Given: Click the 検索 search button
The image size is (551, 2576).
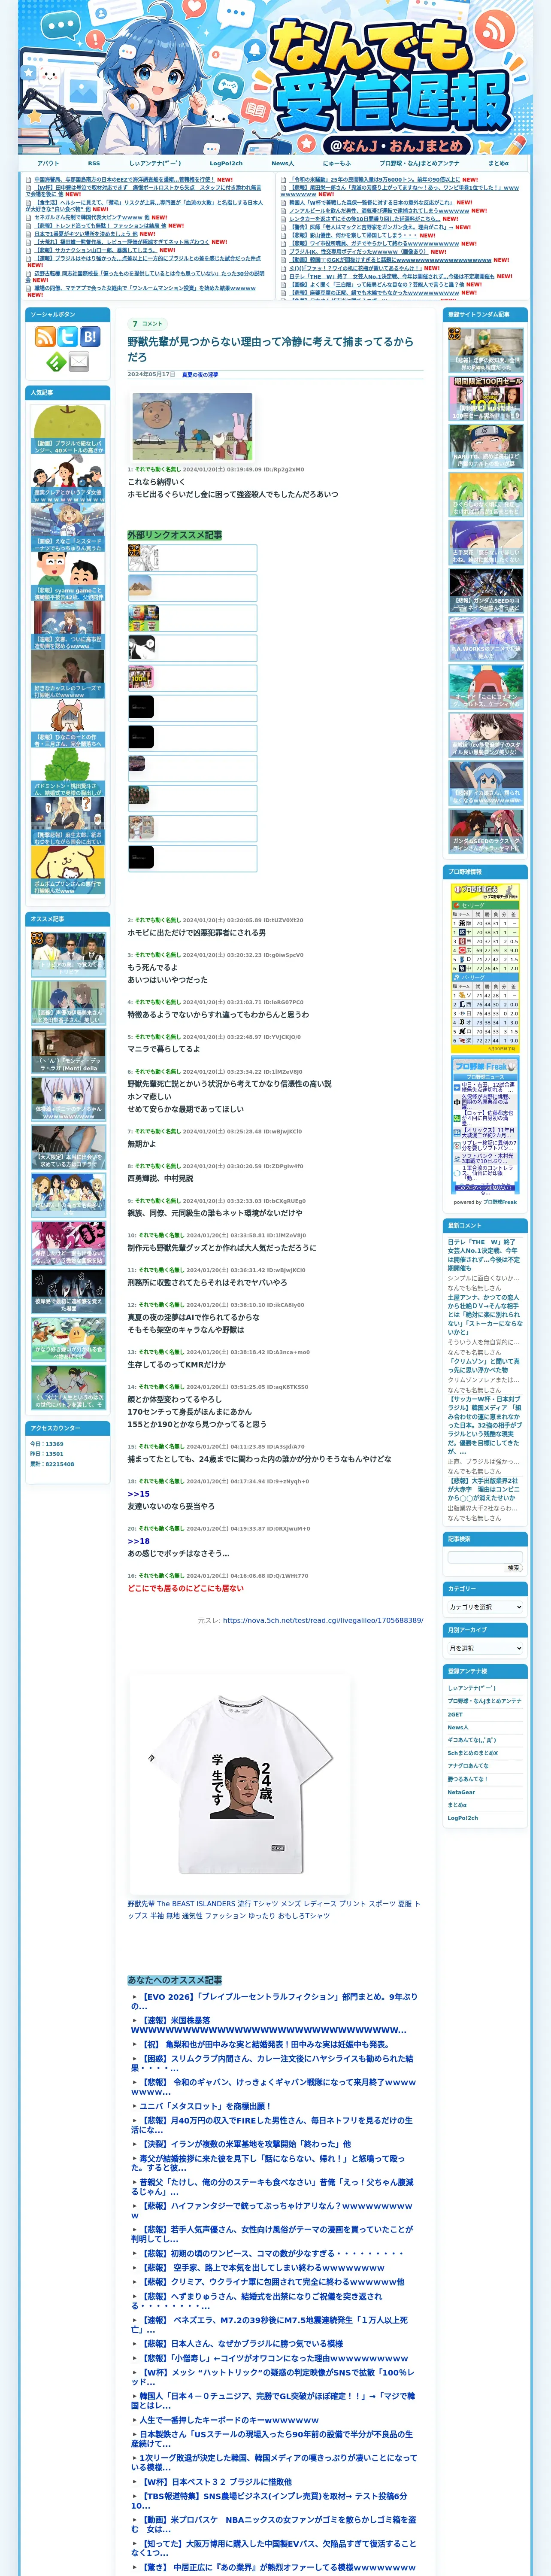Looking at the screenshot, I should click(x=513, y=1568).
